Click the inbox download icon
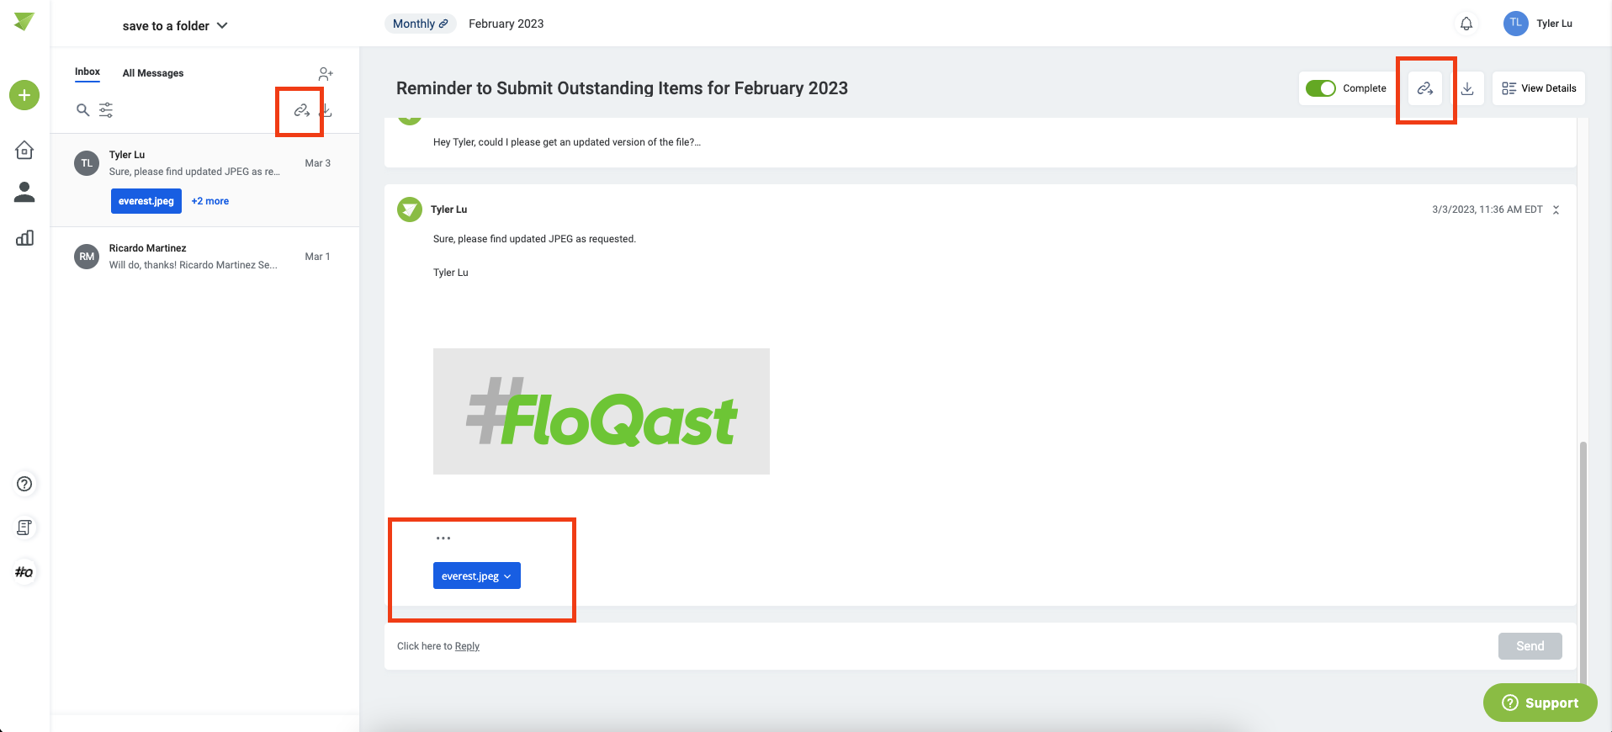 [327, 111]
